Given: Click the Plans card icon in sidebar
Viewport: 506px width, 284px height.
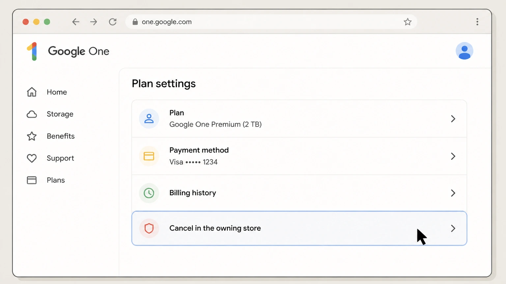Looking at the screenshot, I should (32, 180).
